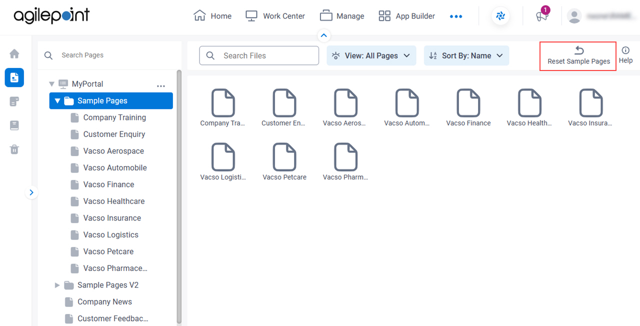Screen dimensions: 640x326
Task: Go to the Manage section
Action: (342, 16)
